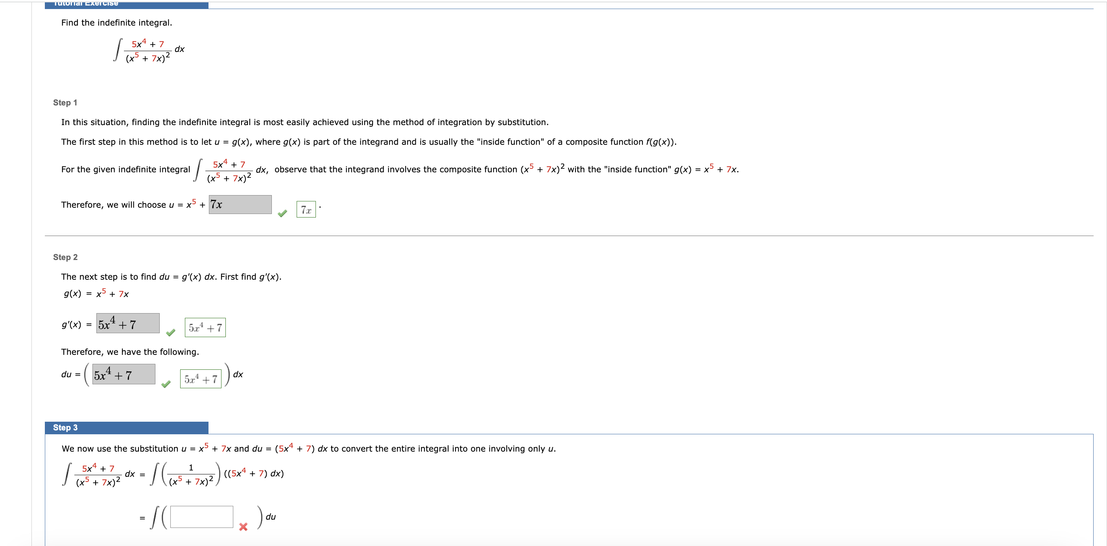Click the 'Find the indefinite integral.' instruction text
1107x546 pixels.
pos(116,23)
